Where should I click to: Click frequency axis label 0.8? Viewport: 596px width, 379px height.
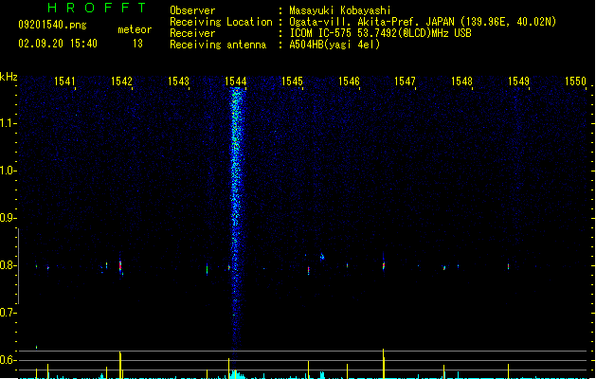pyautogui.click(x=8, y=265)
